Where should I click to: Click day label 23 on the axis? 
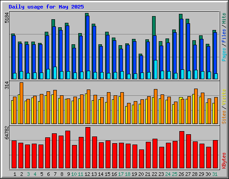tap(161, 174)
